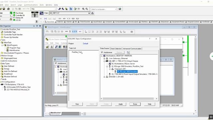213x120 pixels.
Task: Click RSLinx File menu in background window
Action: pos(47,43)
